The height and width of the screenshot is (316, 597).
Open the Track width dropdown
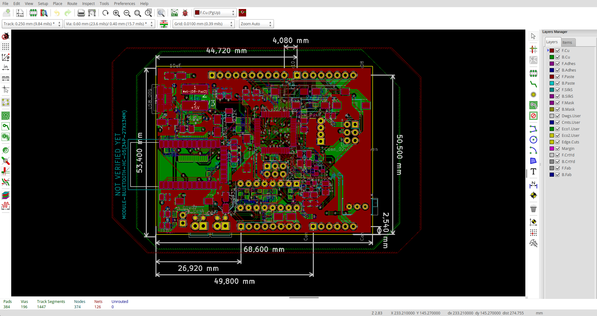click(32, 24)
